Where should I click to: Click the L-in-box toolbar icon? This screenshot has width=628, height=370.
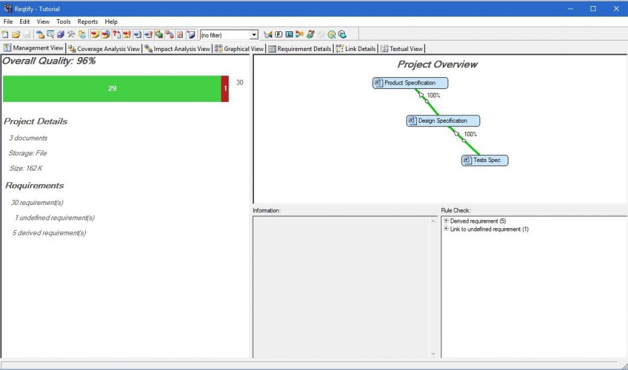click(289, 34)
